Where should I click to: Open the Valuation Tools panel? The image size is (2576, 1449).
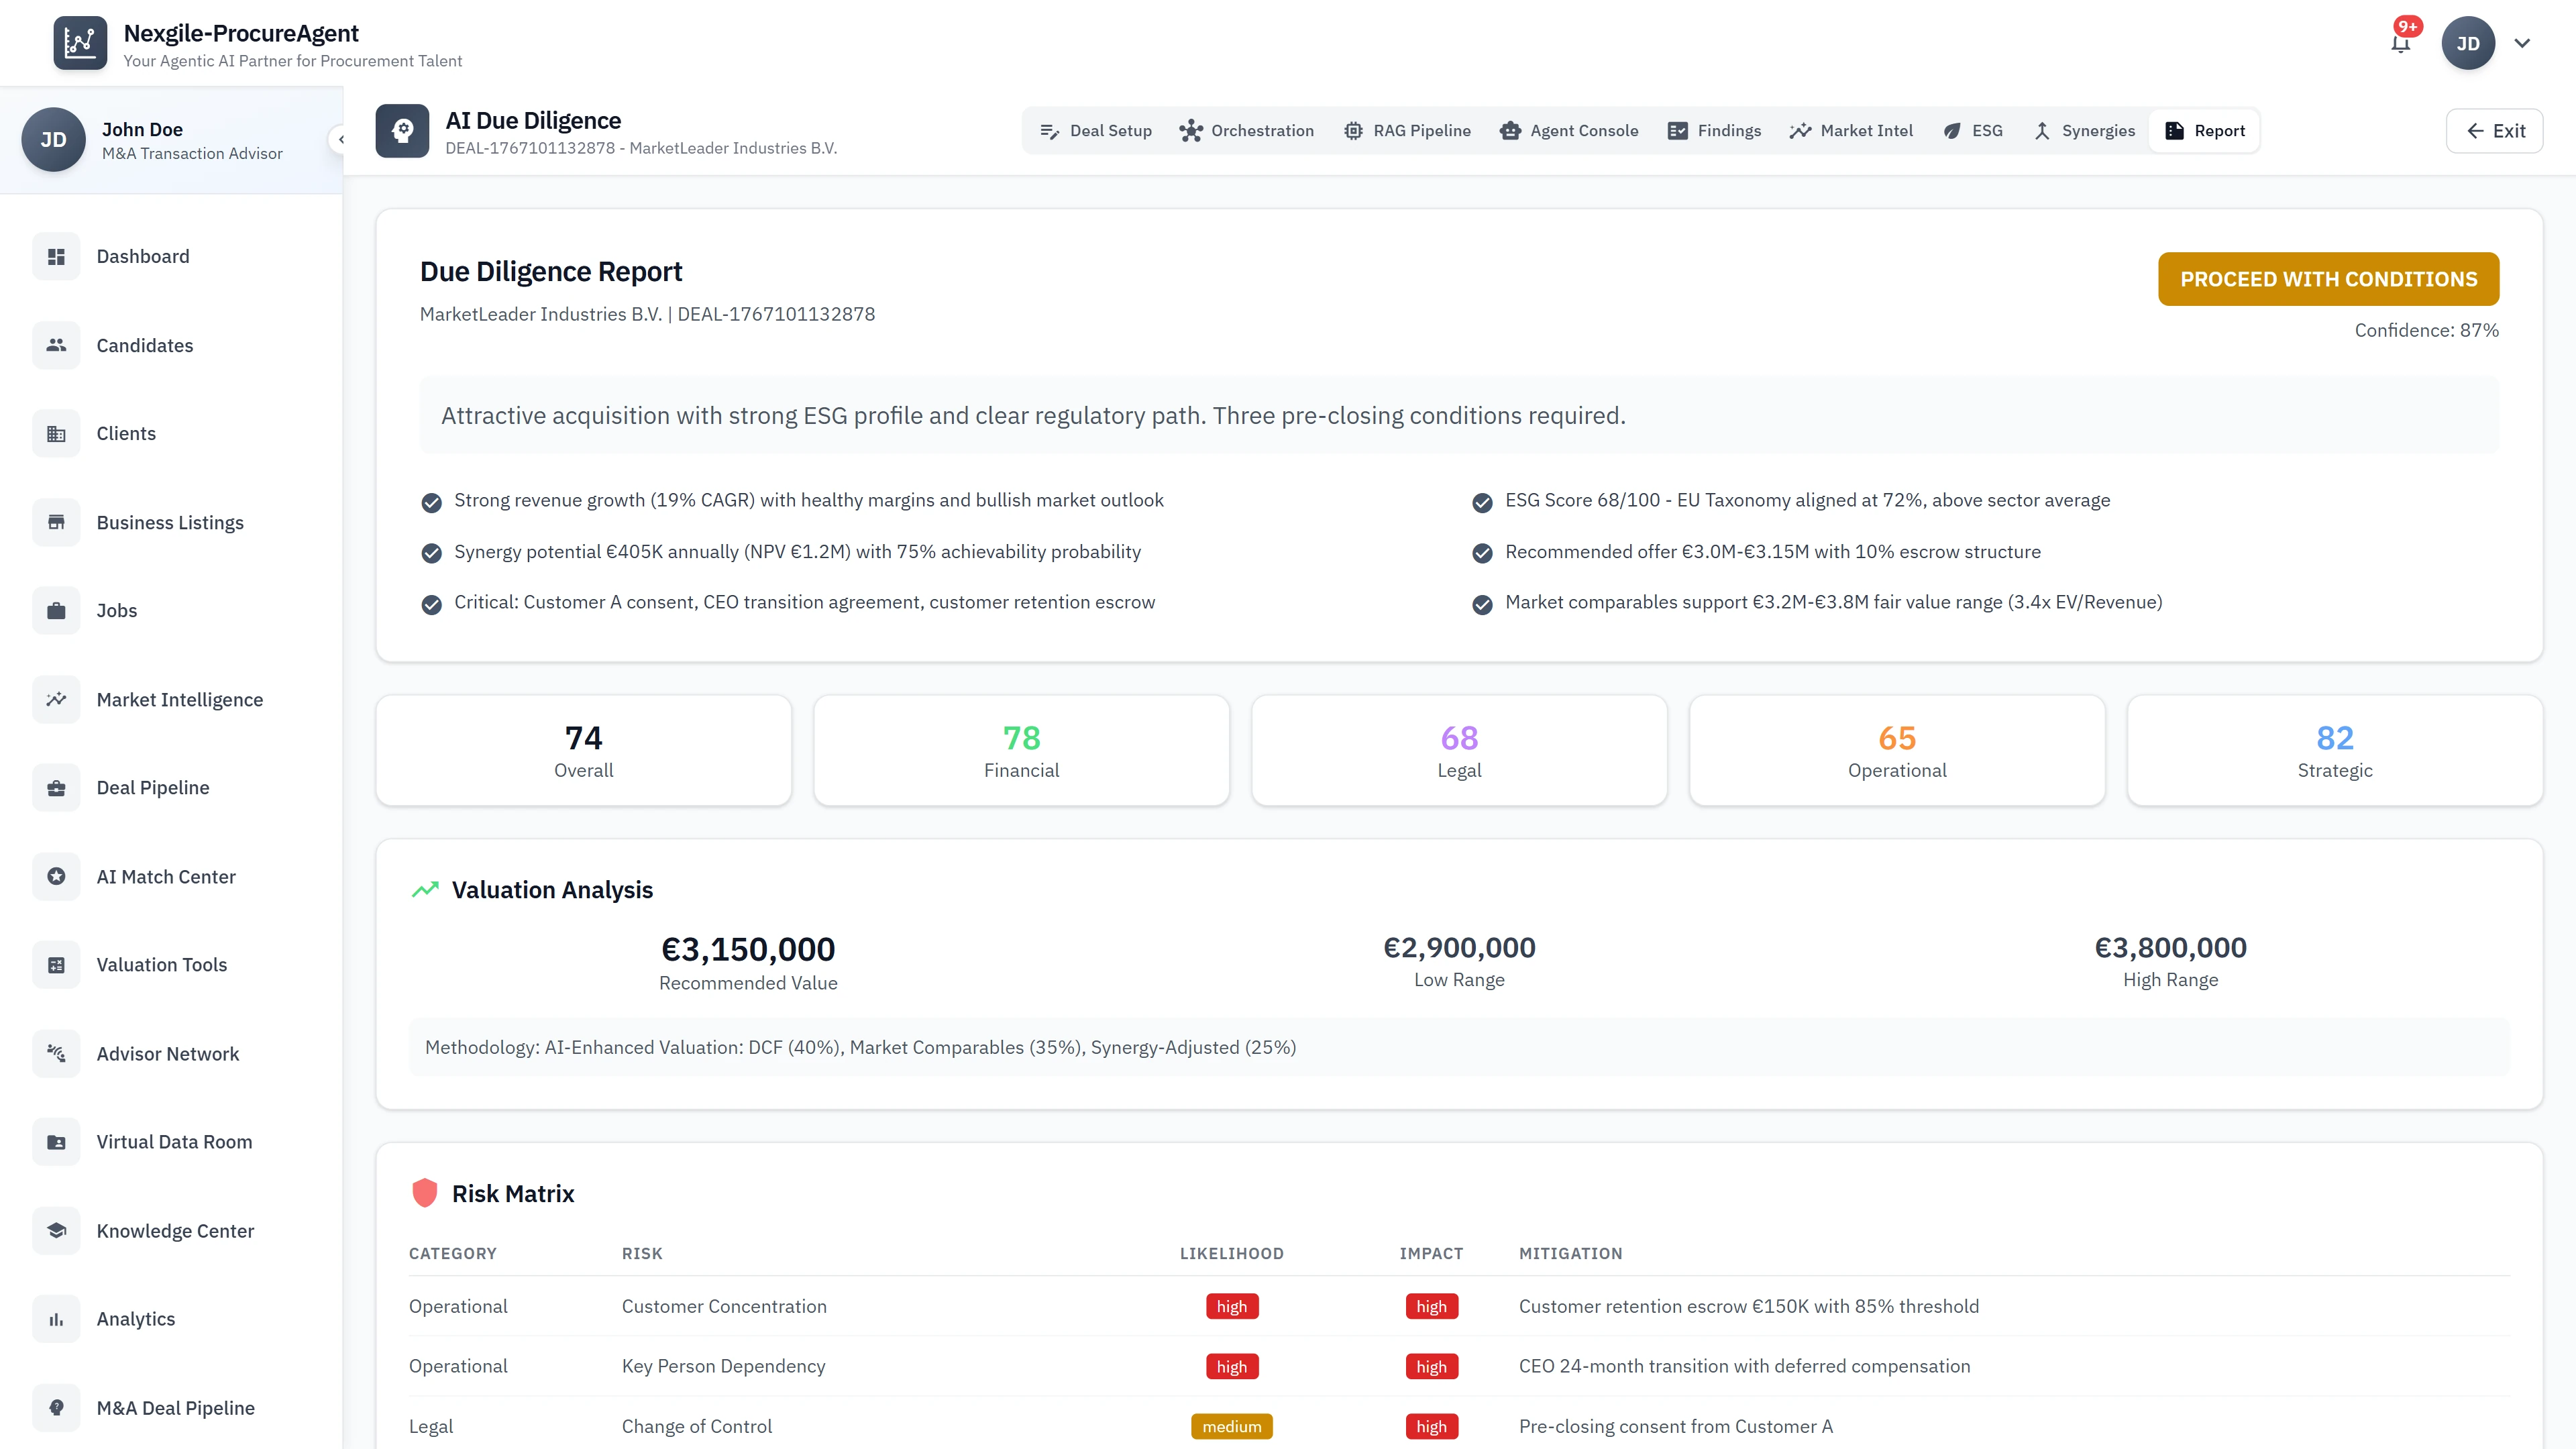(x=161, y=964)
